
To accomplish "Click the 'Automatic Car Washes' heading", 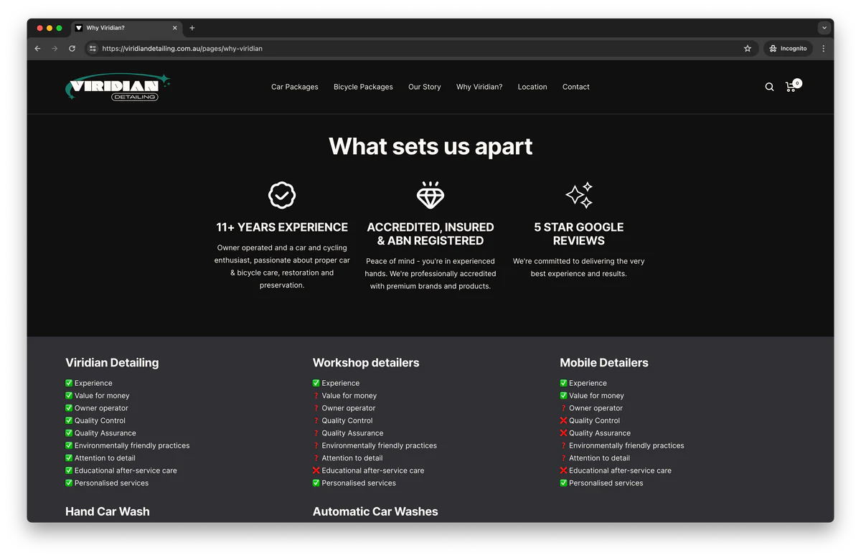I will [x=375, y=511].
